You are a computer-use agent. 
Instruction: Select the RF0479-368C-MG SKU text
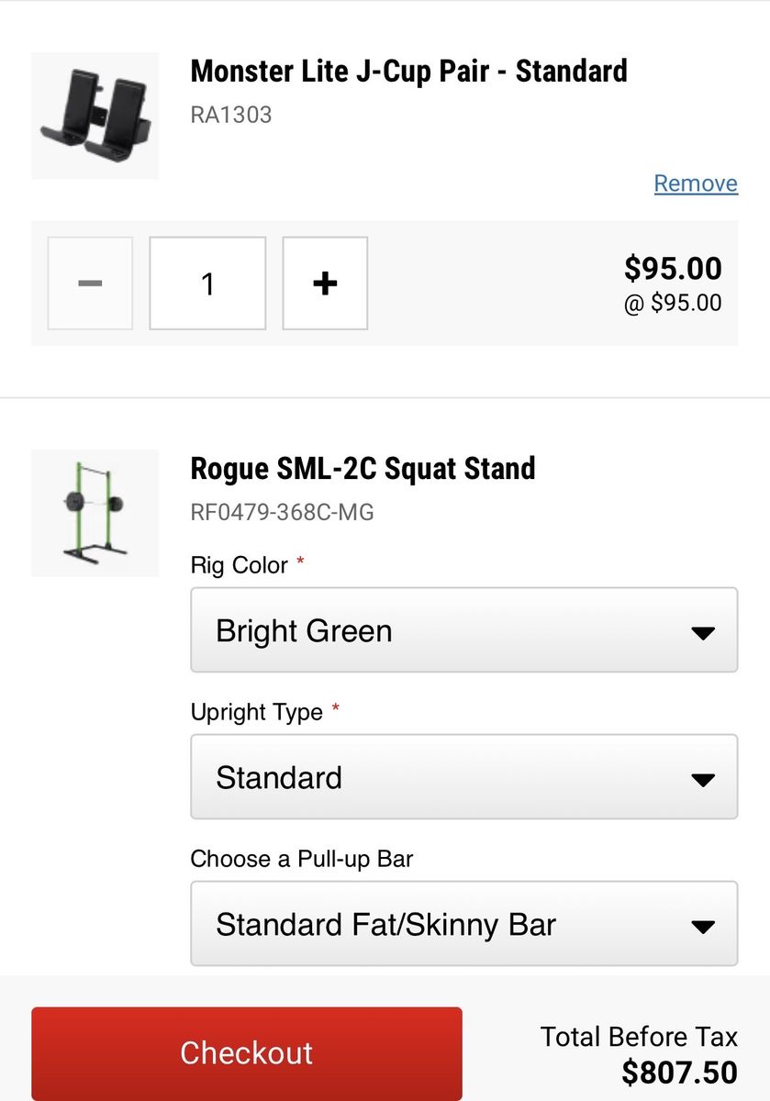pos(283,512)
